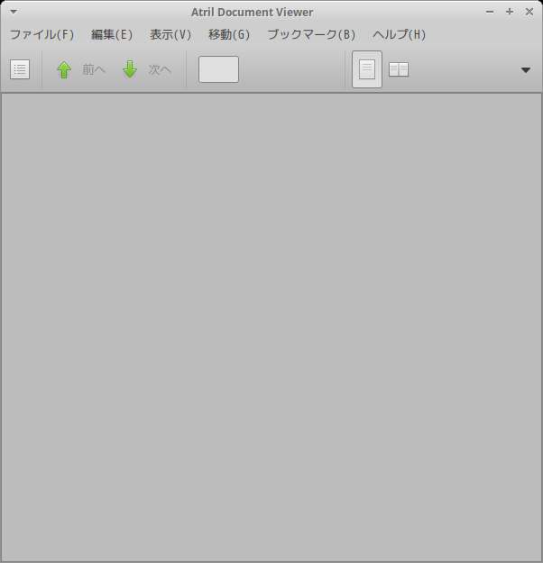This screenshot has height=563, width=543.
Task: Minimize the Atril Document Viewer window
Action: coord(490,12)
